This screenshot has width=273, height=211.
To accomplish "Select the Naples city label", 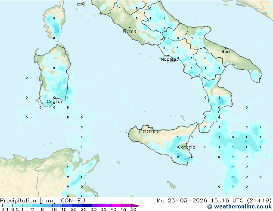I will [x=168, y=59].
